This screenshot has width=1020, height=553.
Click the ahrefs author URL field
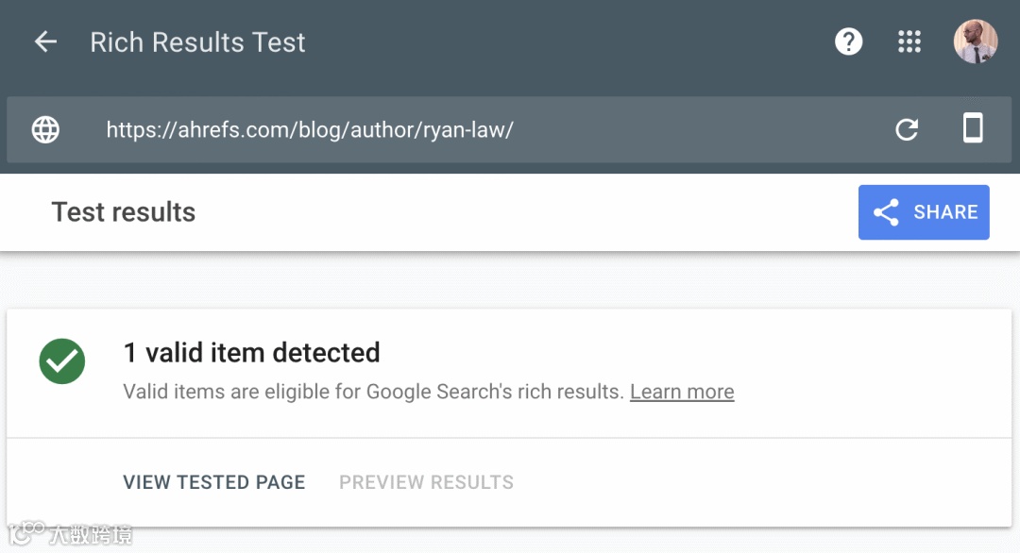310,129
